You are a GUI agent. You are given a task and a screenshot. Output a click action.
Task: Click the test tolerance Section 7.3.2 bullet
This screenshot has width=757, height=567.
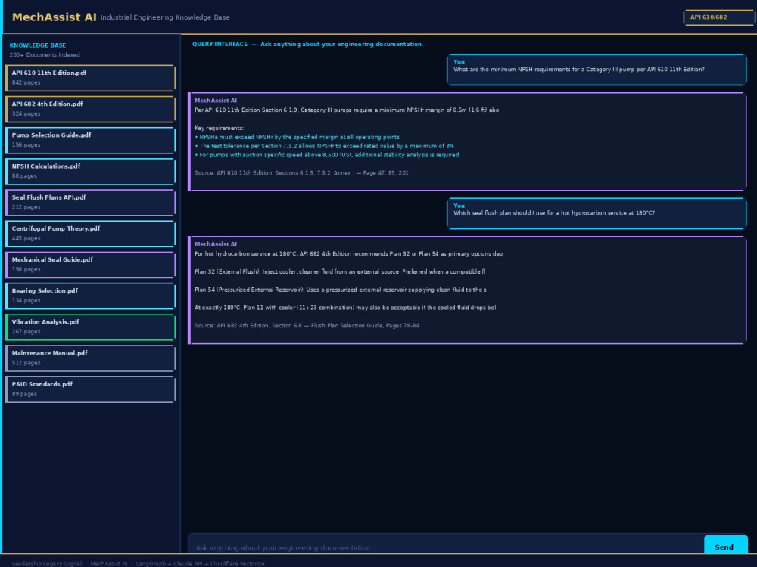pos(324,146)
